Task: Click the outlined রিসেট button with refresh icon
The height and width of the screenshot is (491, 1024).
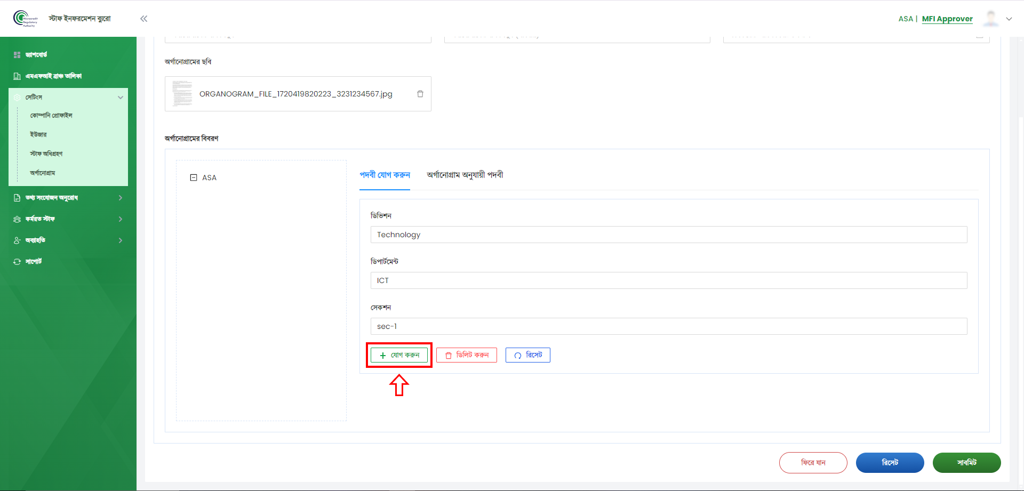Action: (x=528, y=355)
